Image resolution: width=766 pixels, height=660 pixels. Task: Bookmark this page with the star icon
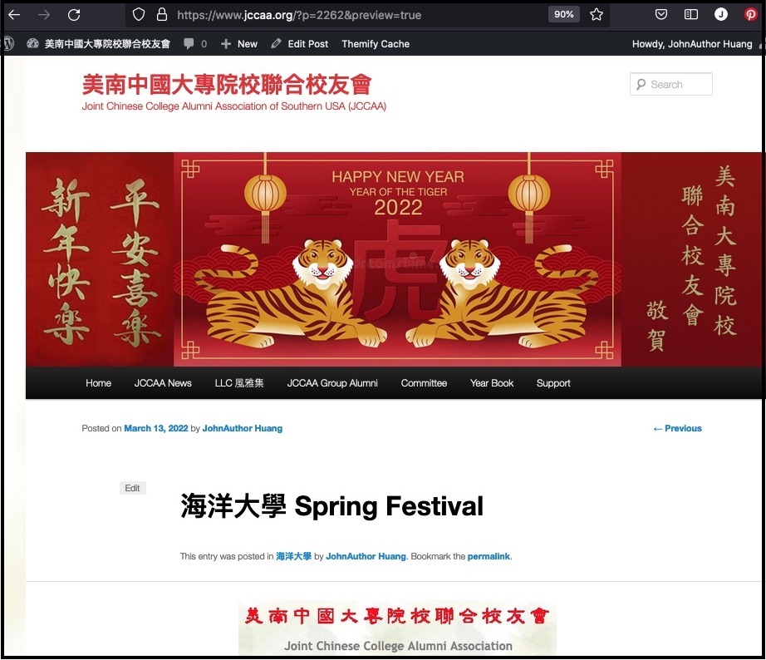point(597,15)
